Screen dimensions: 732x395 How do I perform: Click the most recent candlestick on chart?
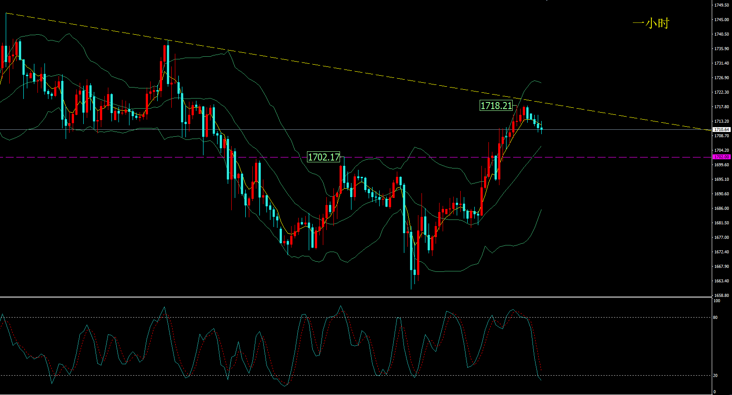tap(541, 128)
